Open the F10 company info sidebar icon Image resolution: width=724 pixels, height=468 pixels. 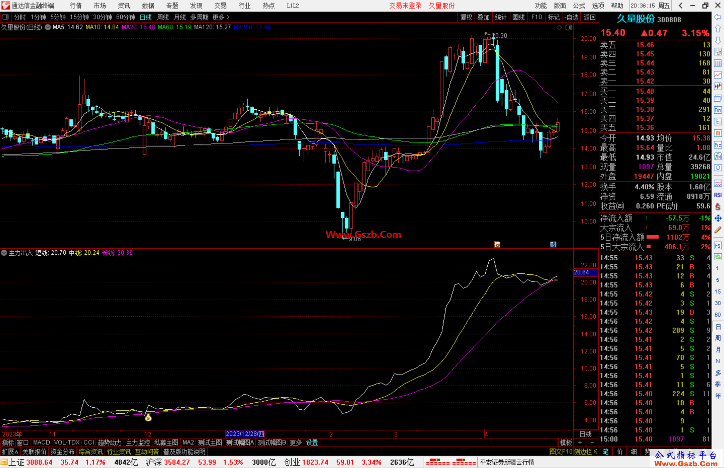718,110
